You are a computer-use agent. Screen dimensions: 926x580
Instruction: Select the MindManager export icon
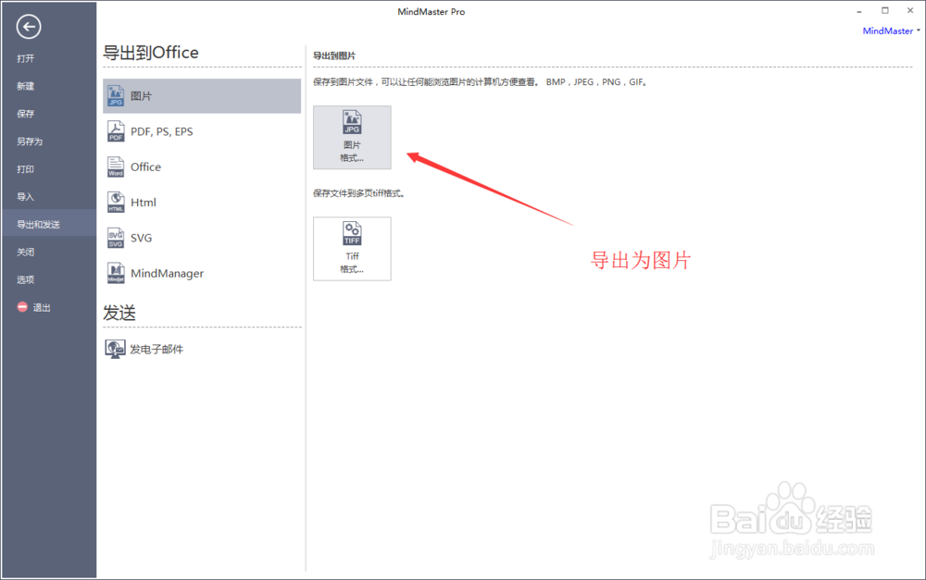click(x=116, y=273)
